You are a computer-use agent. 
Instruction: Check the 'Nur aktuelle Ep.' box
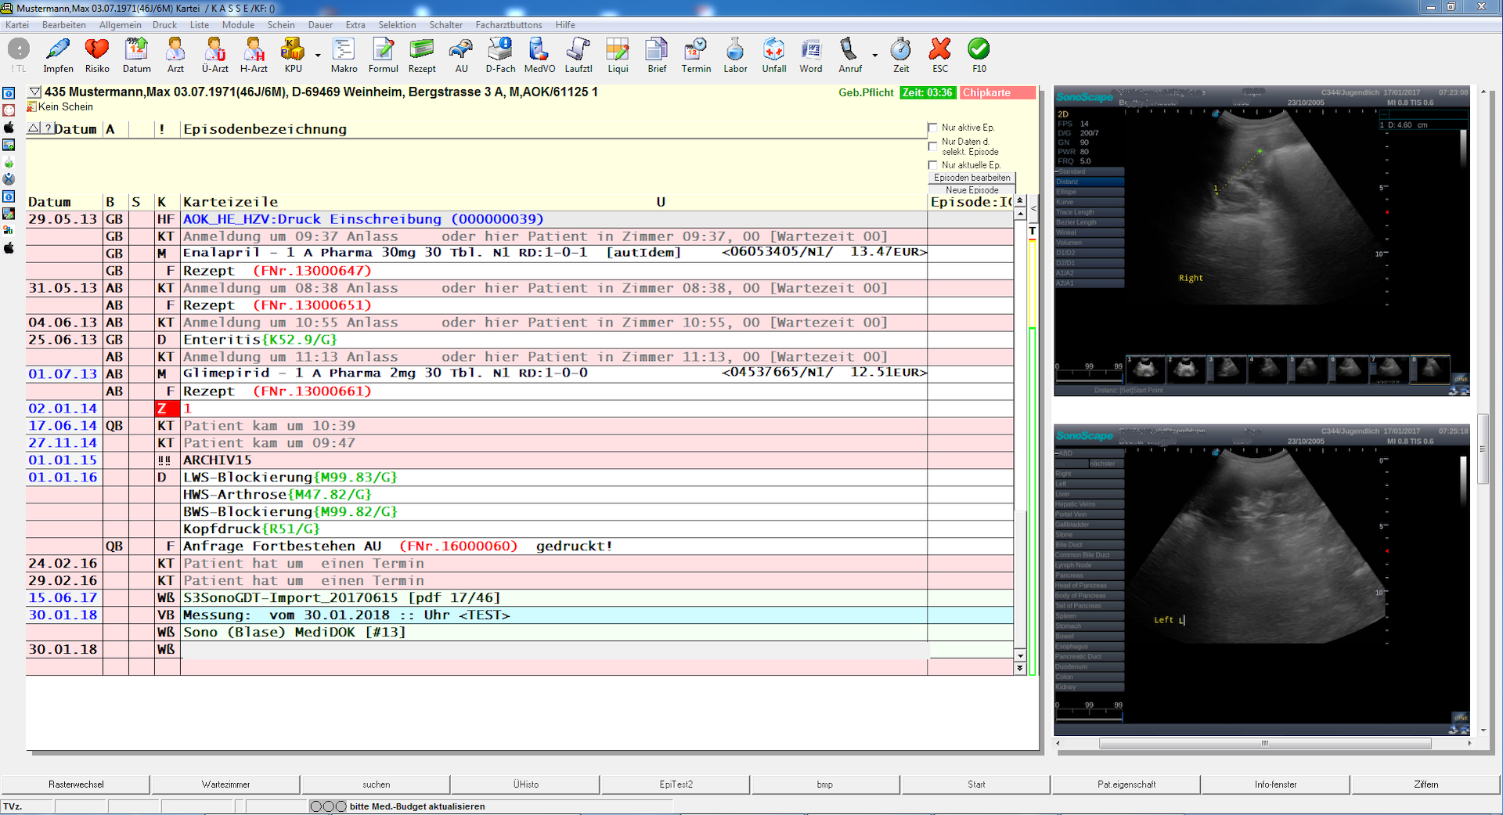[x=932, y=165]
